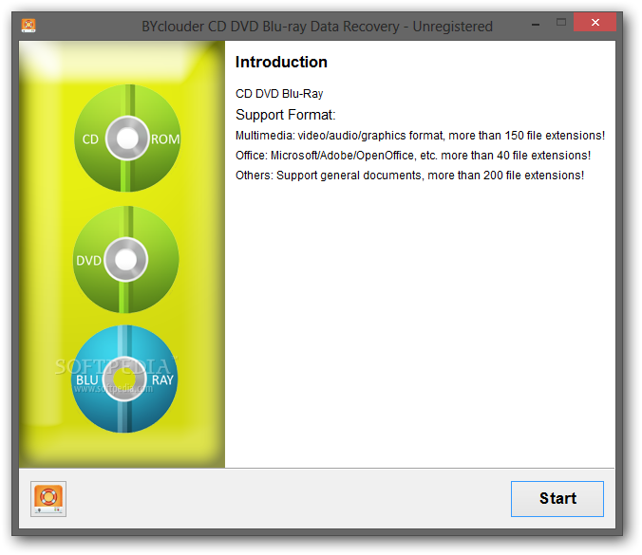
Task: Click the window title text
Action: click(317, 27)
